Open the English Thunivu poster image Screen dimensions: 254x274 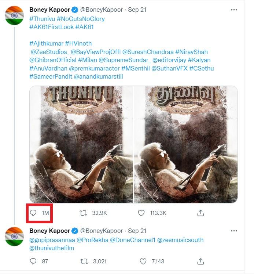point(81,144)
